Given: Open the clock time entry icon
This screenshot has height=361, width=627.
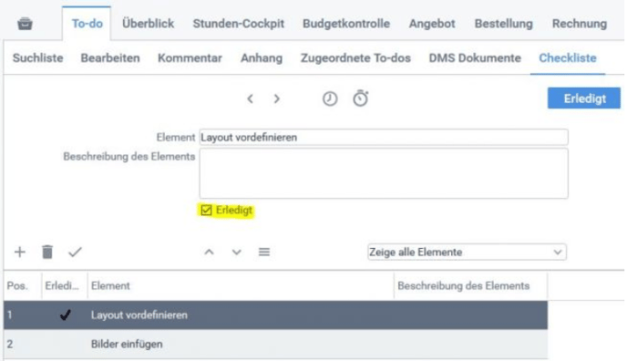Looking at the screenshot, I should click(330, 98).
